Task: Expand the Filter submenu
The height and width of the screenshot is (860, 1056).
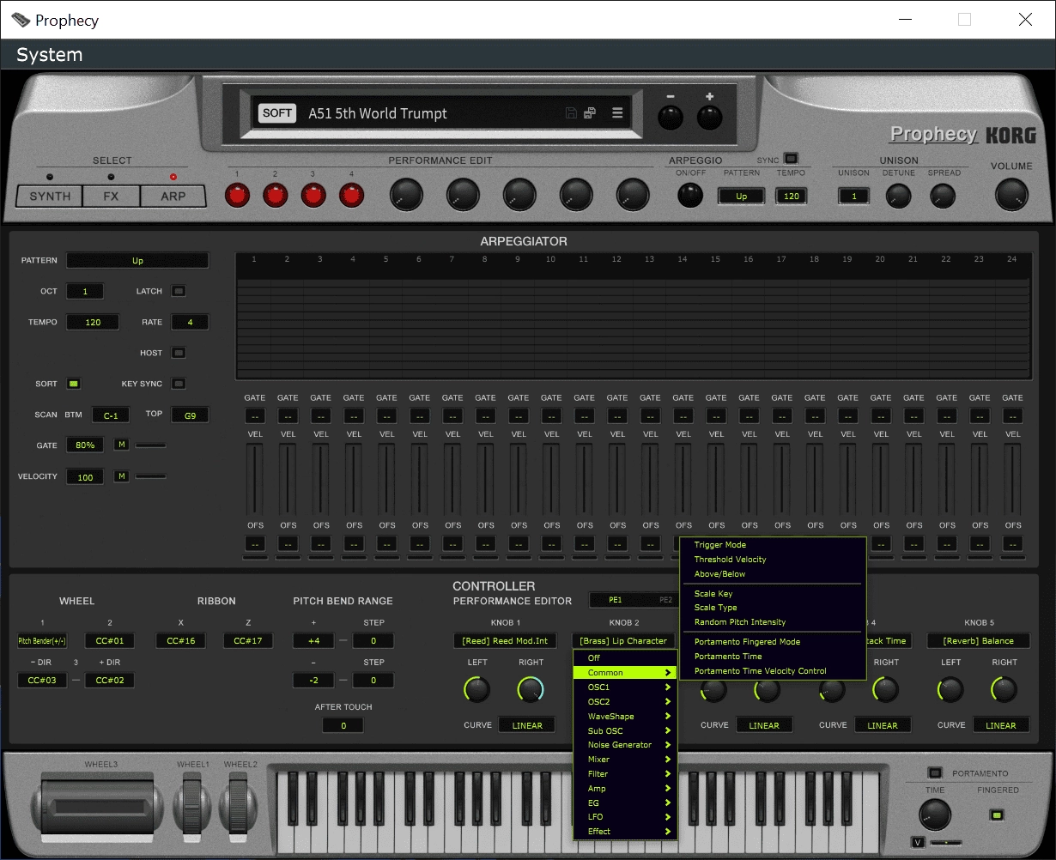Action: coord(625,773)
